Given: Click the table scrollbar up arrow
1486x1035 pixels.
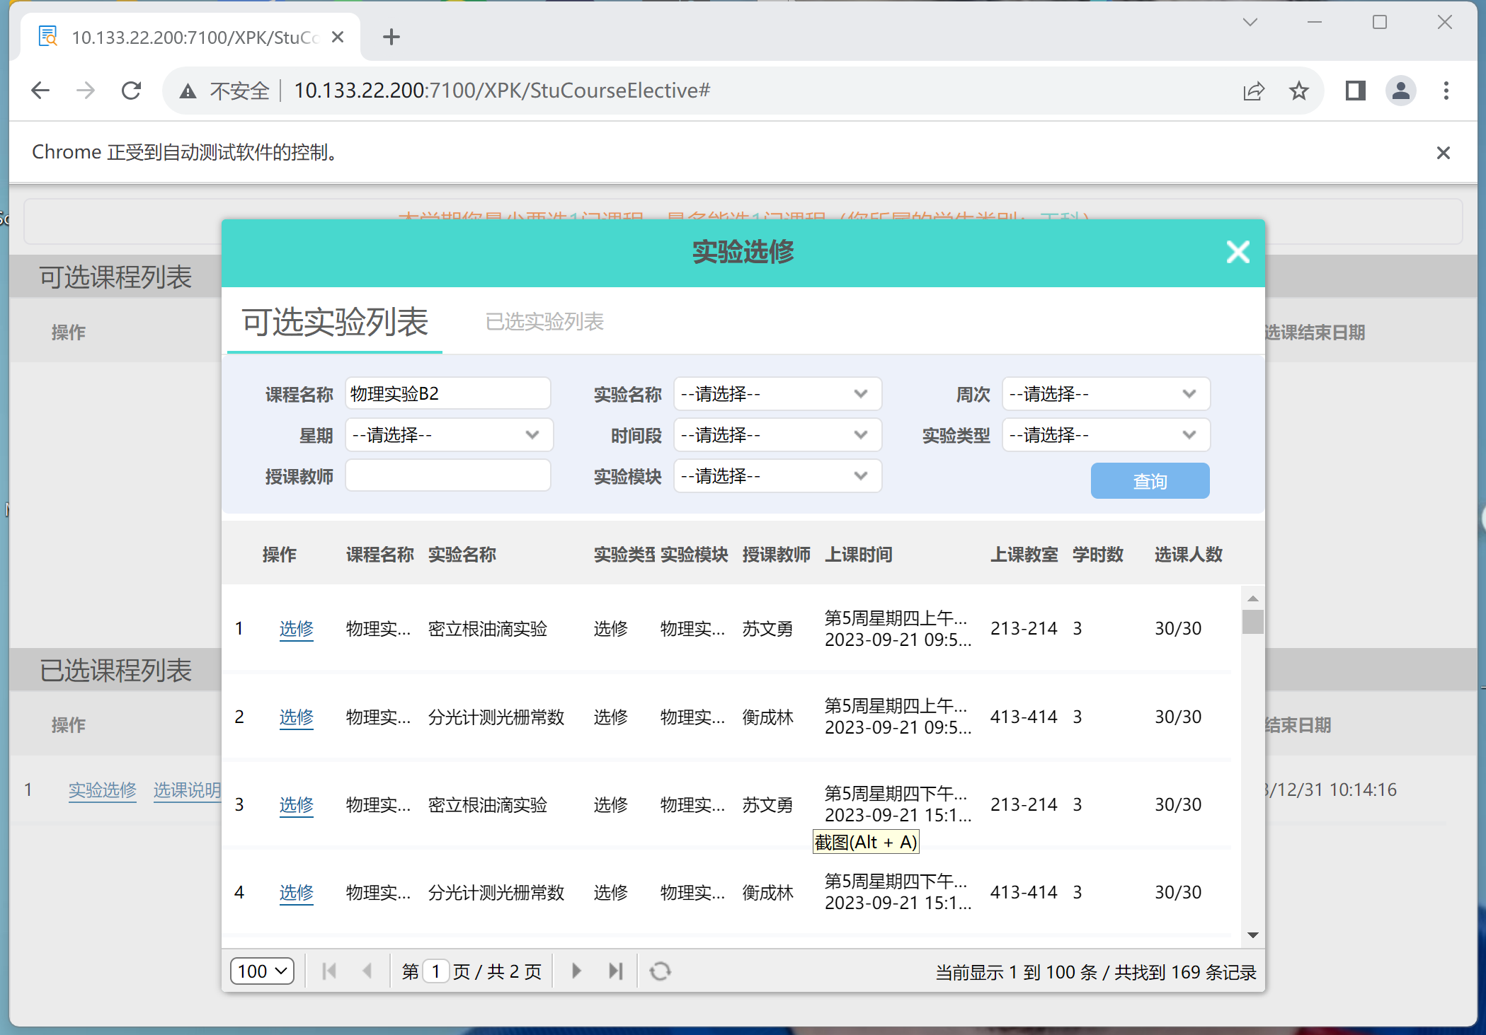Looking at the screenshot, I should (1252, 599).
